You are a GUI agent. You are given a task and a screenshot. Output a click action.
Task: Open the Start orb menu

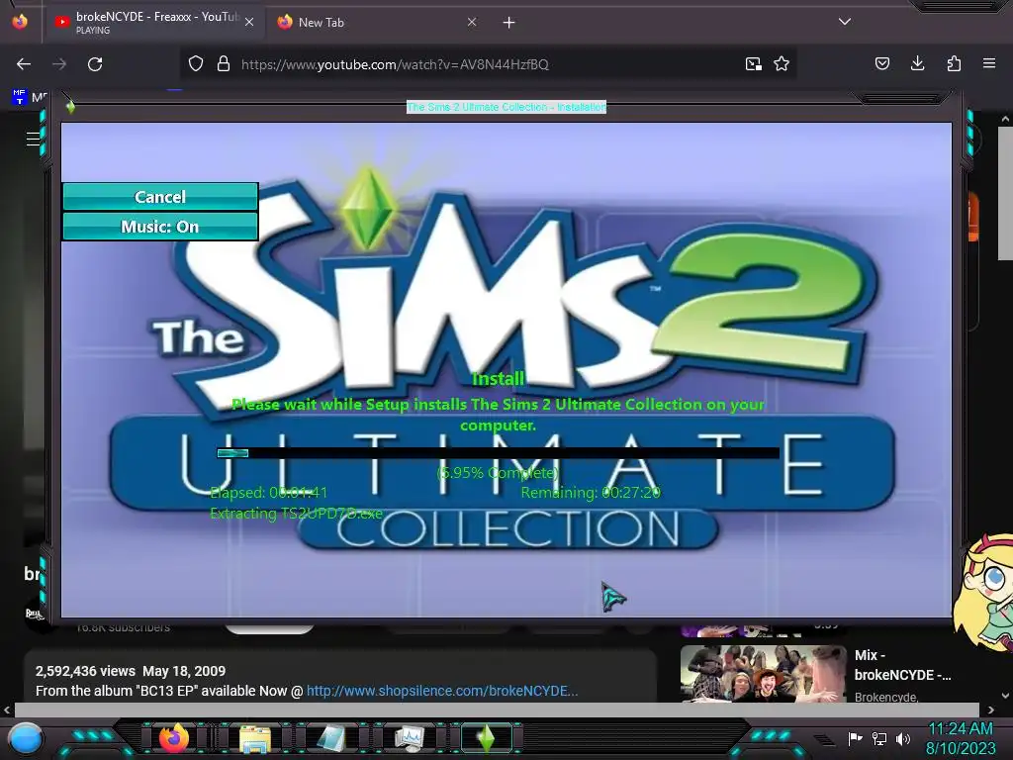click(x=26, y=739)
